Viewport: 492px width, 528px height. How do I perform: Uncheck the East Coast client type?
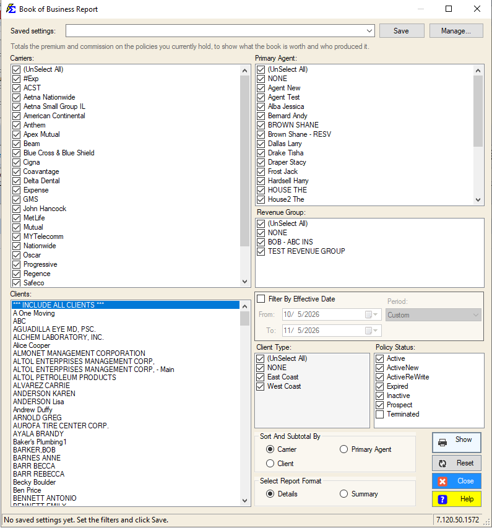(x=261, y=377)
